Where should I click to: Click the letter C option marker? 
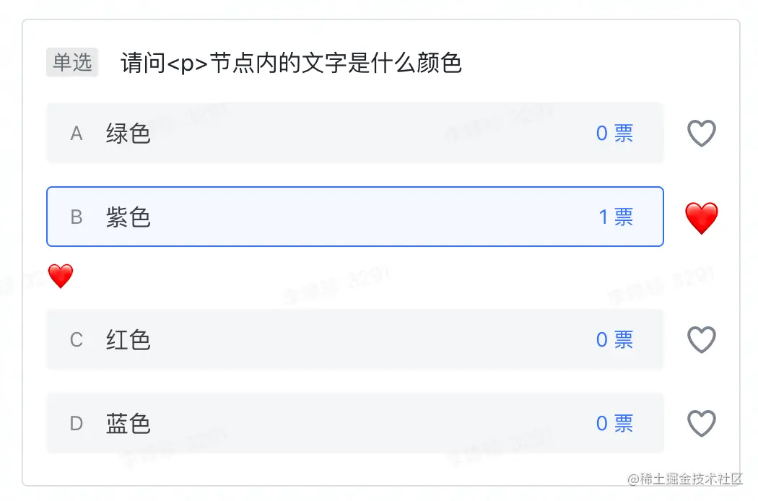(77, 339)
